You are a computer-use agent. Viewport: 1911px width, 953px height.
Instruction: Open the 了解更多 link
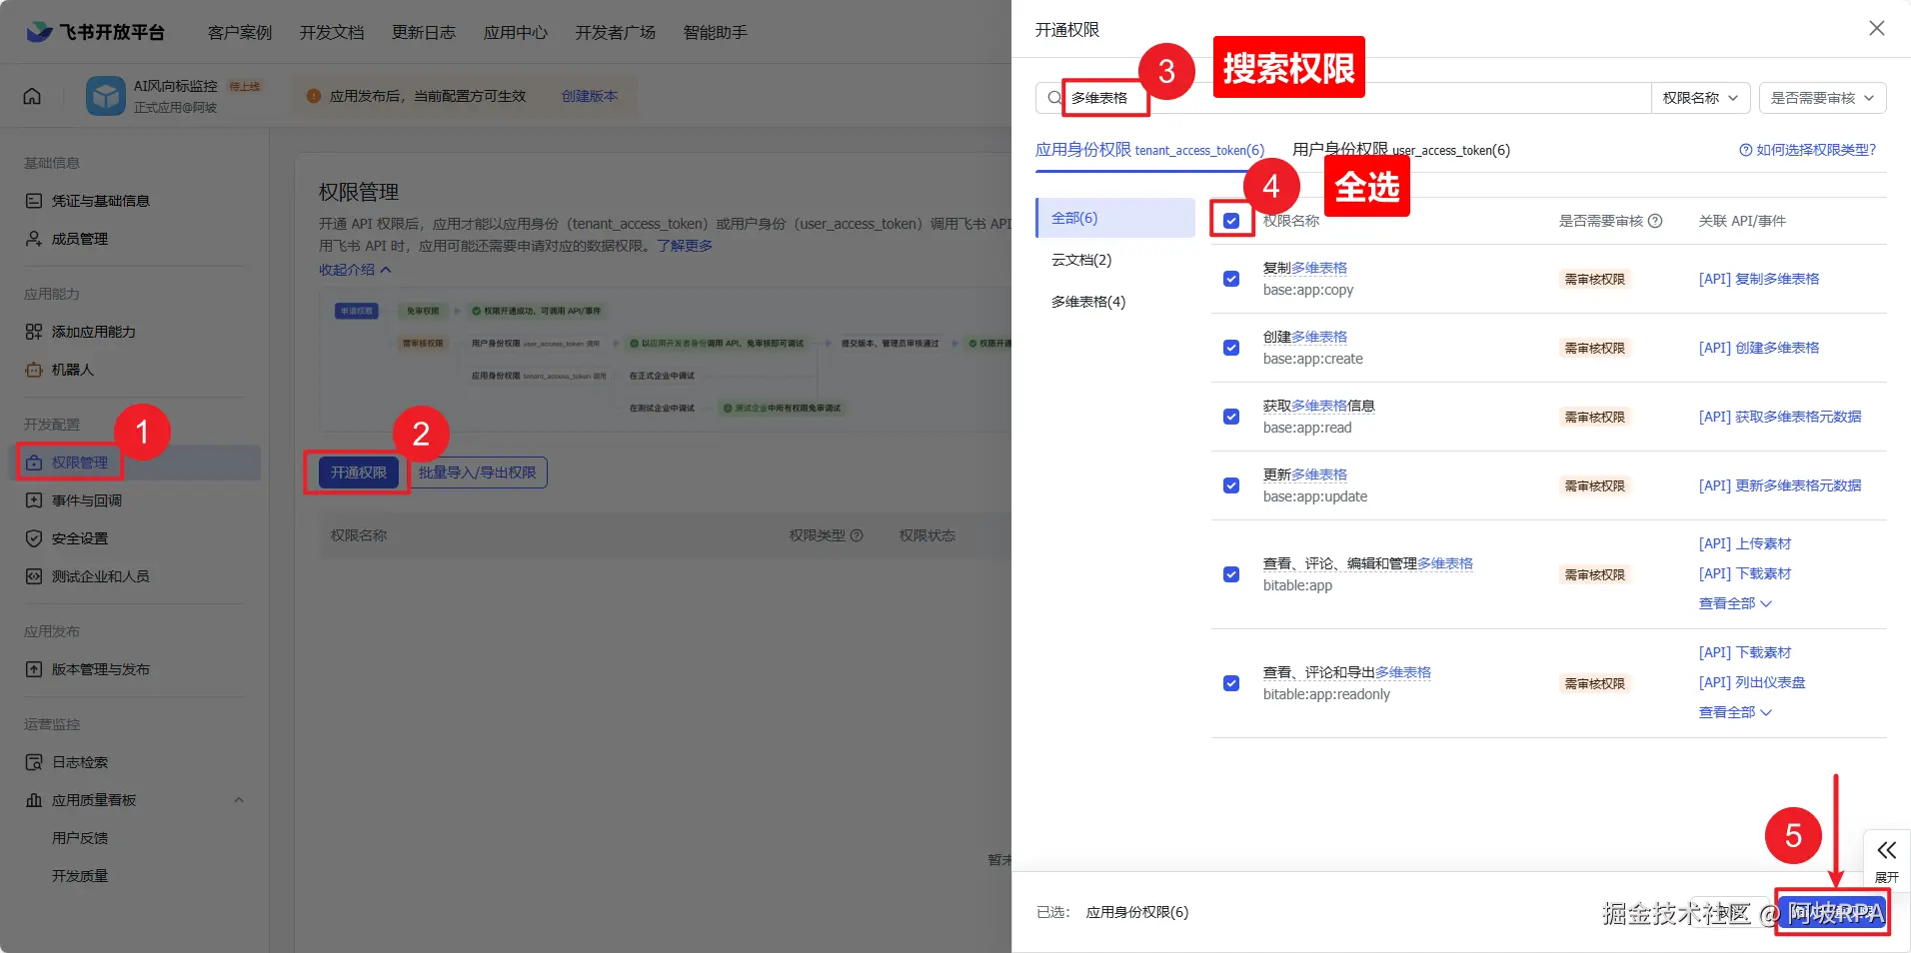tap(685, 246)
